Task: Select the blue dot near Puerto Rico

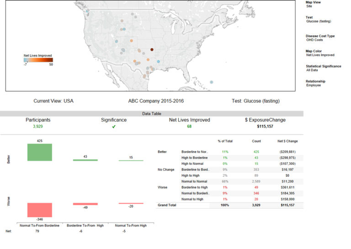Action: (211, 82)
